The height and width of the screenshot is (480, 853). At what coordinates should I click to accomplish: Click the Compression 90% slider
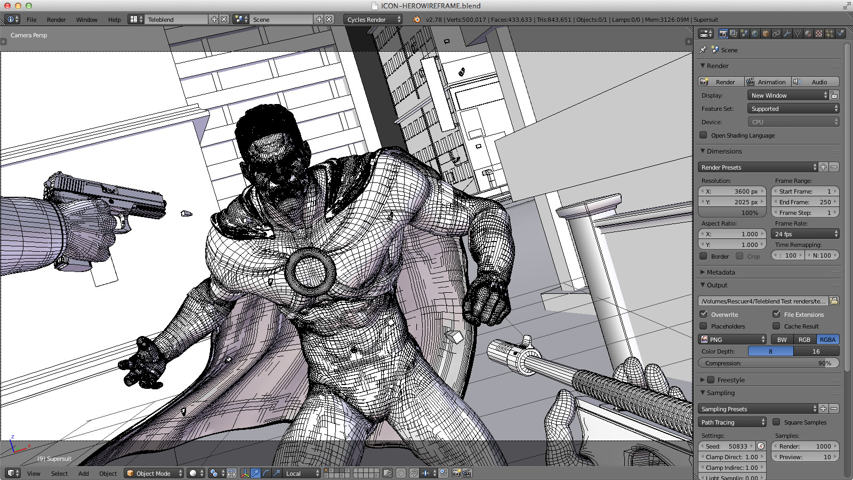pyautogui.click(x=769, y=363)
